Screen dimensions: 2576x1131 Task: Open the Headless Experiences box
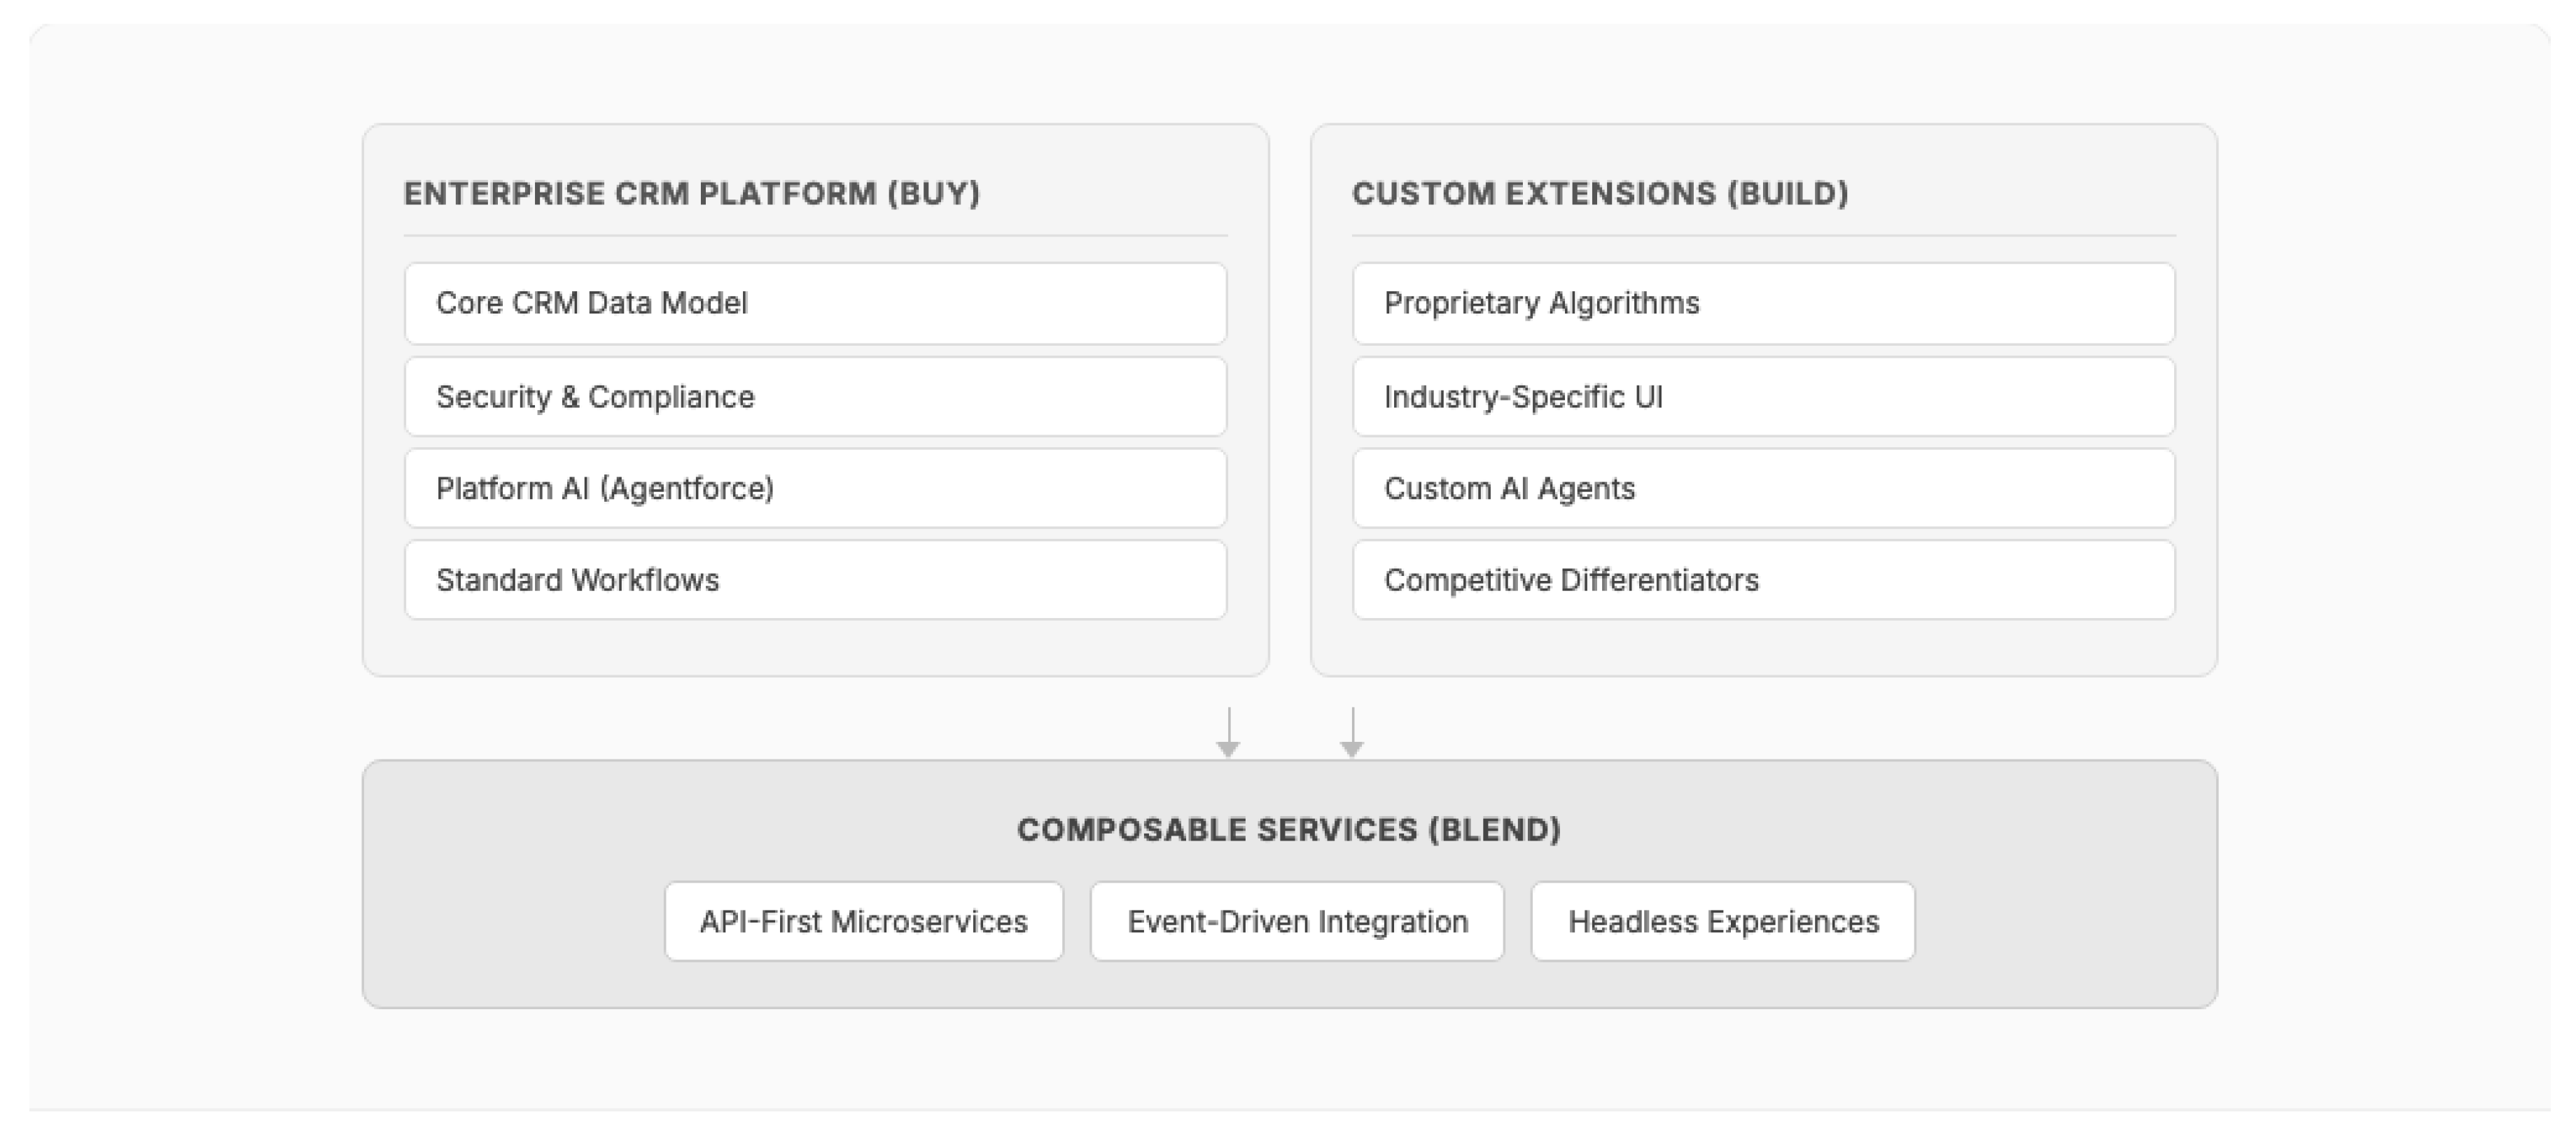1723,921
